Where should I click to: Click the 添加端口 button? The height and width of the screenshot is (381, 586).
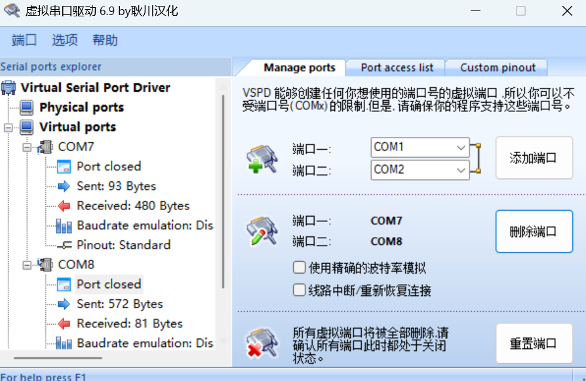tap(534, 158)
